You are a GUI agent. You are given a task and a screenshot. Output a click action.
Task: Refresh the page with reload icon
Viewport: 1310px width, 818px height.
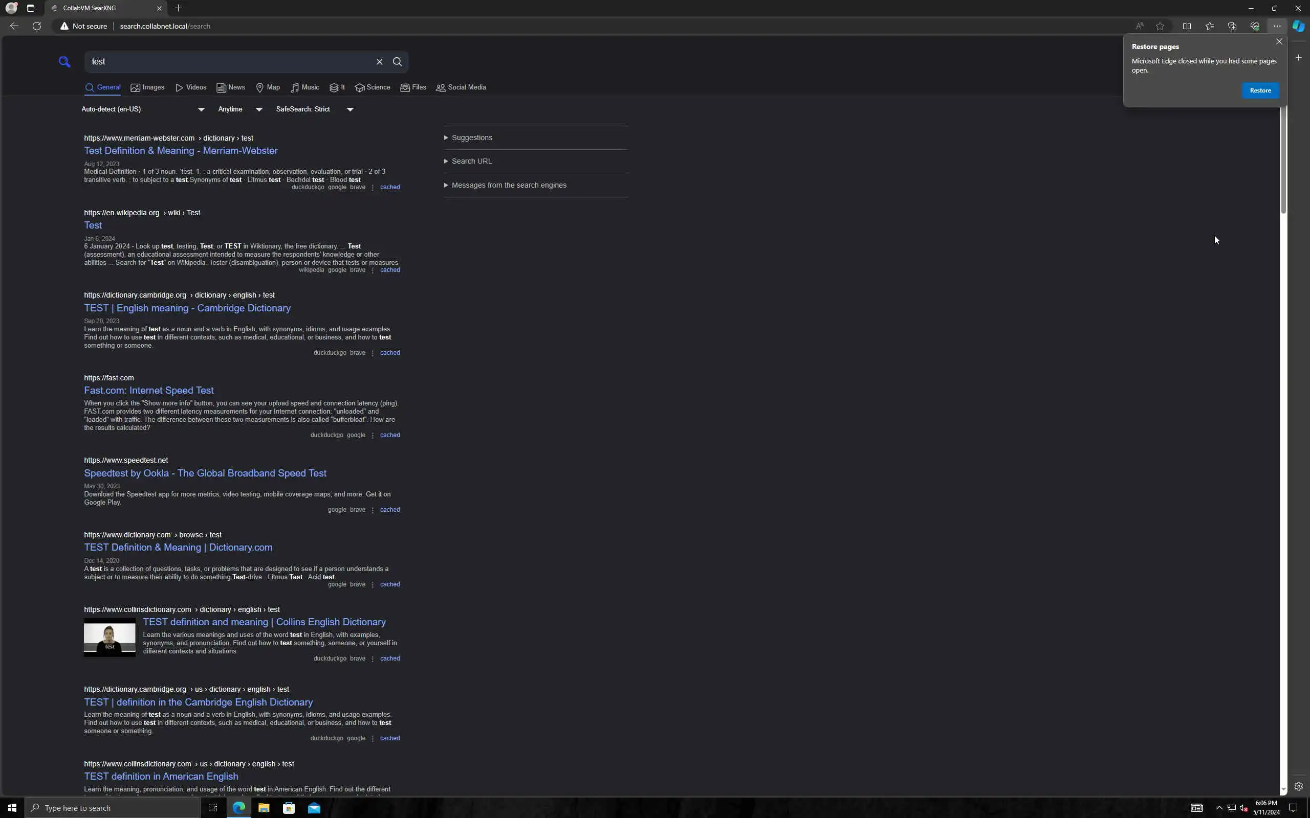coord(37,26)
